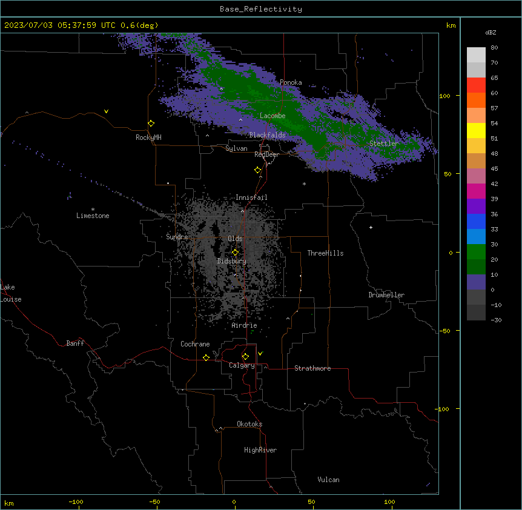Click the Lacombe city label
Image resolution: width=522 pixels, height=510 pixels.
tap(273, 116)
